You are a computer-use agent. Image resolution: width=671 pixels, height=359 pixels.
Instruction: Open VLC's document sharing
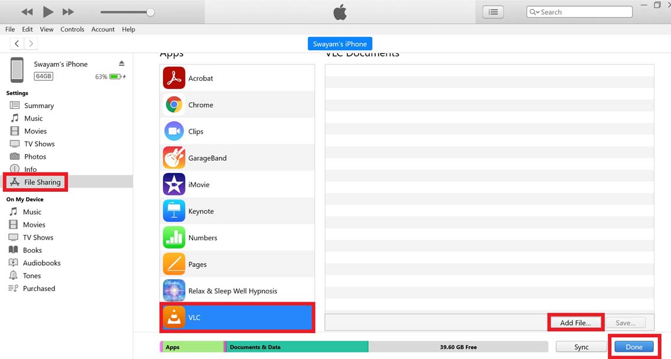click(x=236, y=317)
